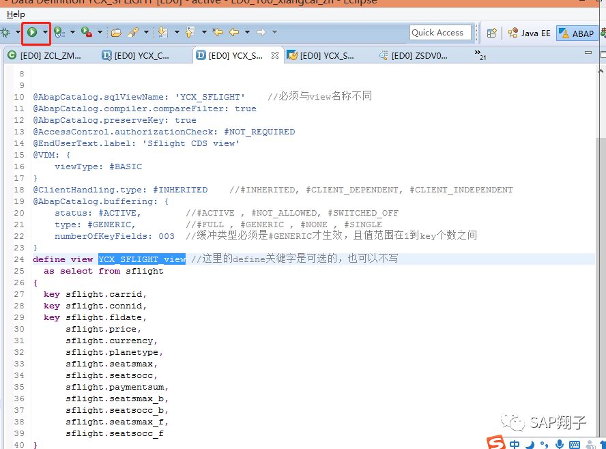Click the 'as select from sflight' line
The width and height of the screenshot is (606, 449).
[104, 271]
